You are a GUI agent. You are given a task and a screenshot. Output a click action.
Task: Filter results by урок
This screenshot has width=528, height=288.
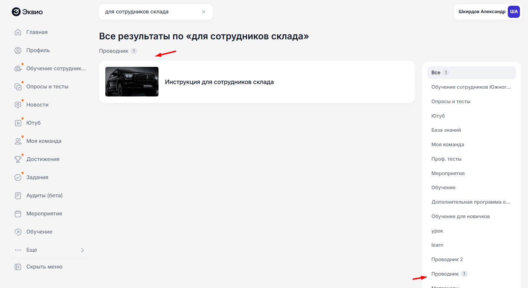pos(437,231)
